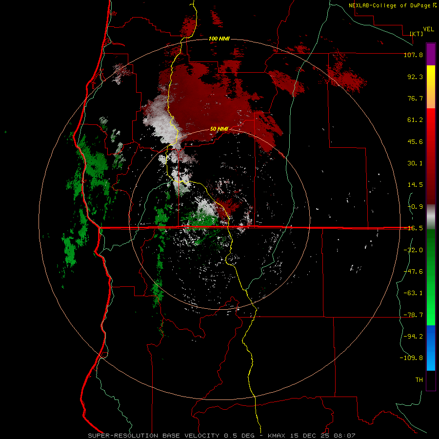Click the 100 NMI range ring label
Viewport: 439px width, 439px height.
219,39
